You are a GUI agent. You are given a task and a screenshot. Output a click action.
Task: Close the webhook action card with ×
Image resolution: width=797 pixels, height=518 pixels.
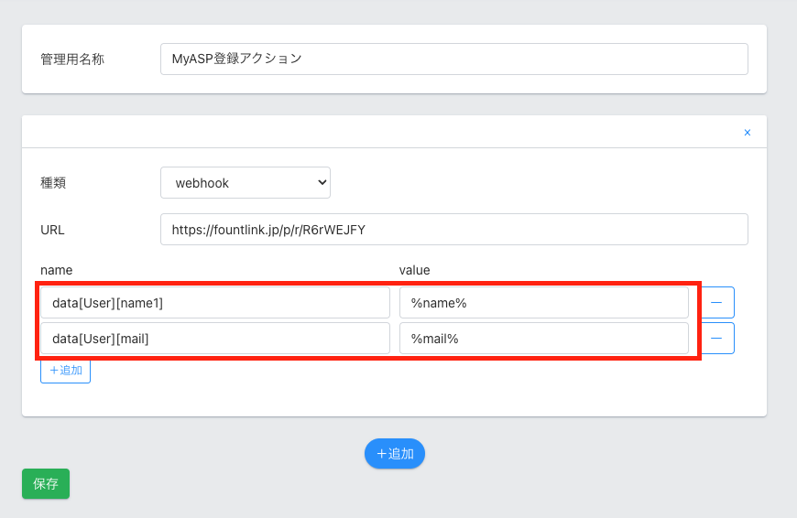tap(747, 133)
